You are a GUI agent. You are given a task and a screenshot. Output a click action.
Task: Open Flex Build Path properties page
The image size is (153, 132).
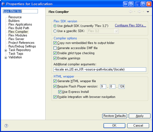(19, 28)
